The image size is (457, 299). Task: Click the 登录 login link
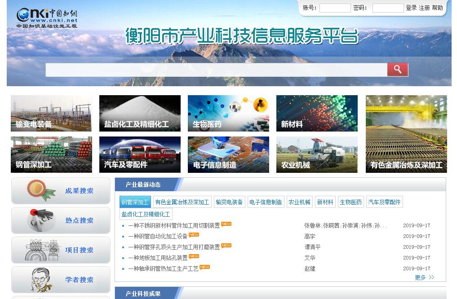pos(411,8)
